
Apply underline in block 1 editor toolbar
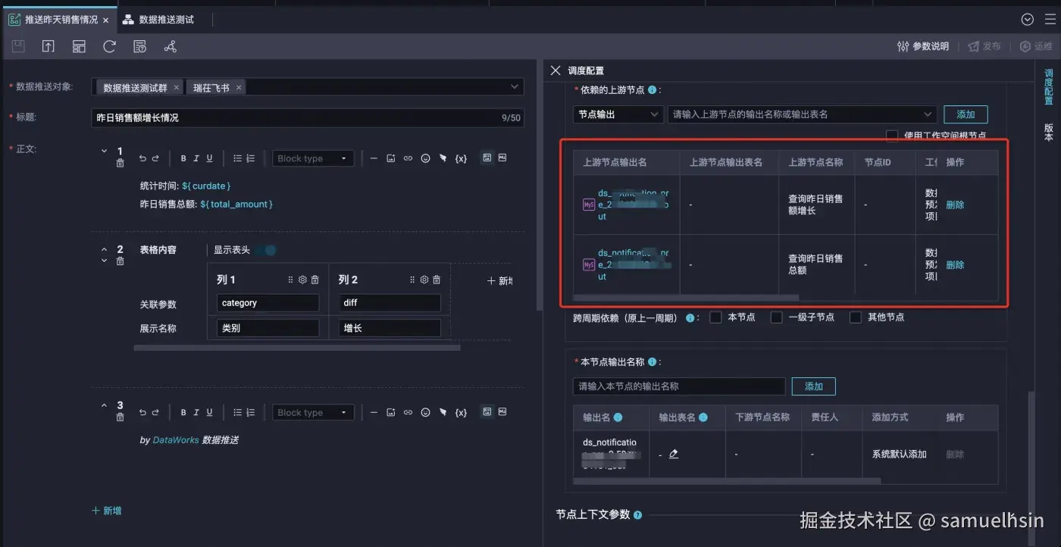click(x=209, y=158)
